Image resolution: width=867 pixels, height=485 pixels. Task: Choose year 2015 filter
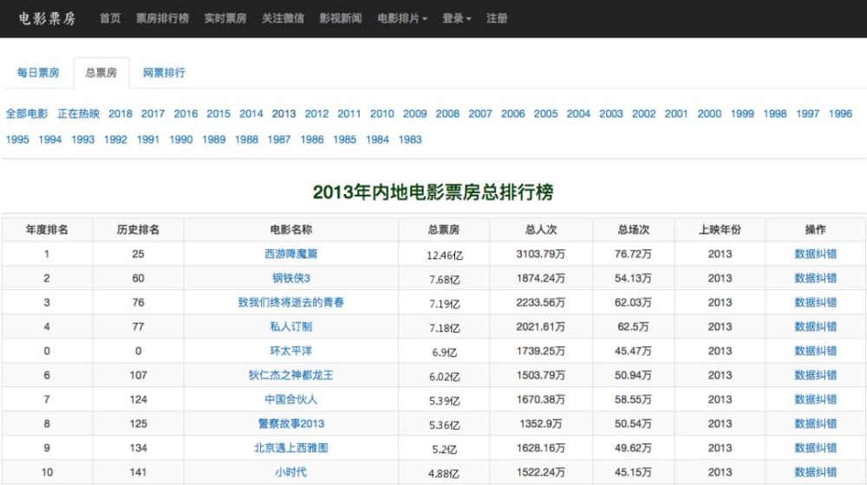click(x=218, y=113)
